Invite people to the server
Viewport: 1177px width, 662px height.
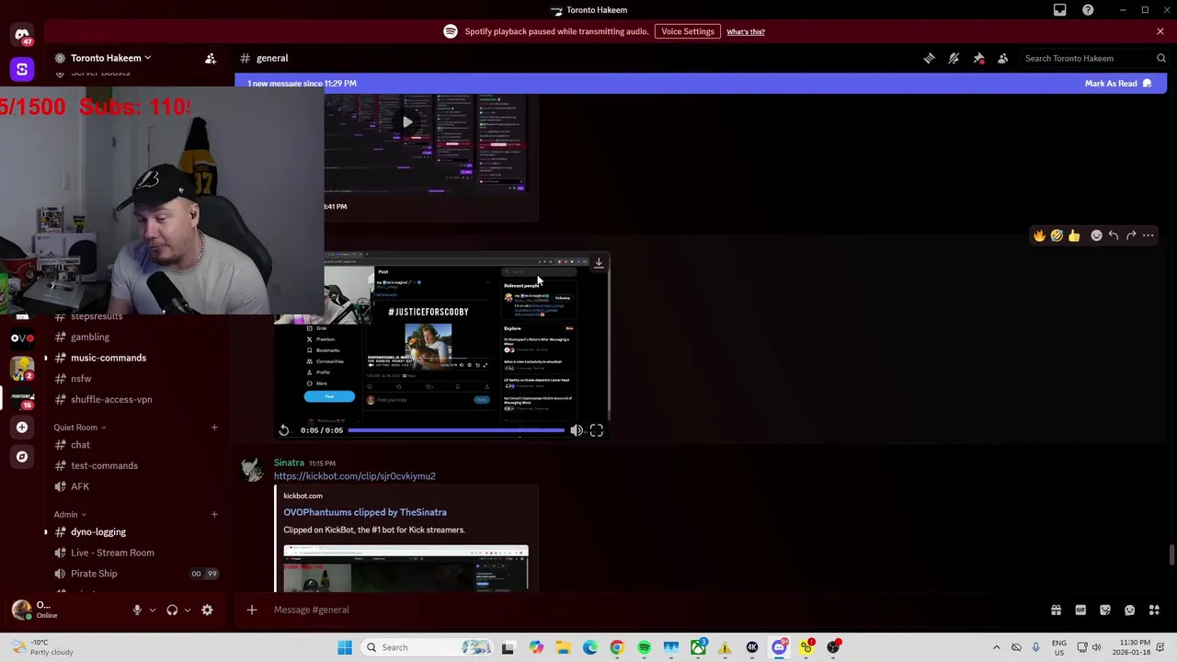(x=211, y=58)
